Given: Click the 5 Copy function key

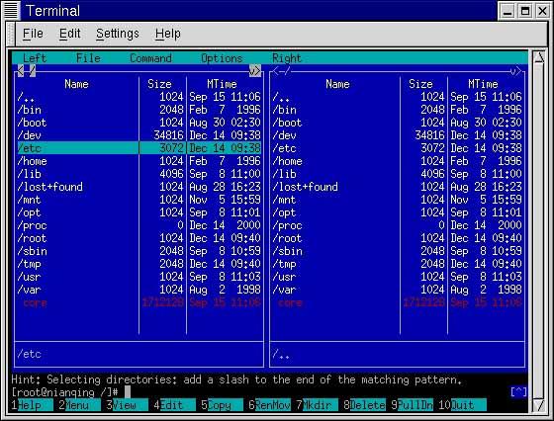Looking at the screenshot, I should pos(222,405).
